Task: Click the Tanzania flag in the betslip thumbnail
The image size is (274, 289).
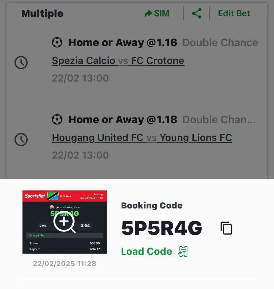Action: point(53,196)
